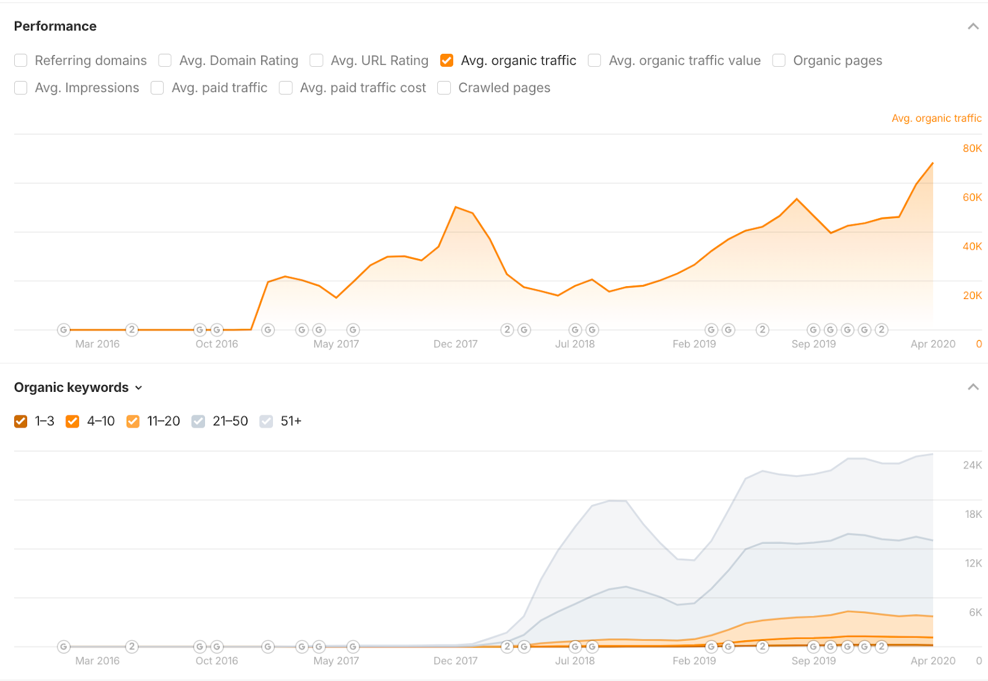Viewport: 988px width, 681px height.
Task: Enable the Crawled pages metric checkbox
Action: tap(444, 88)
